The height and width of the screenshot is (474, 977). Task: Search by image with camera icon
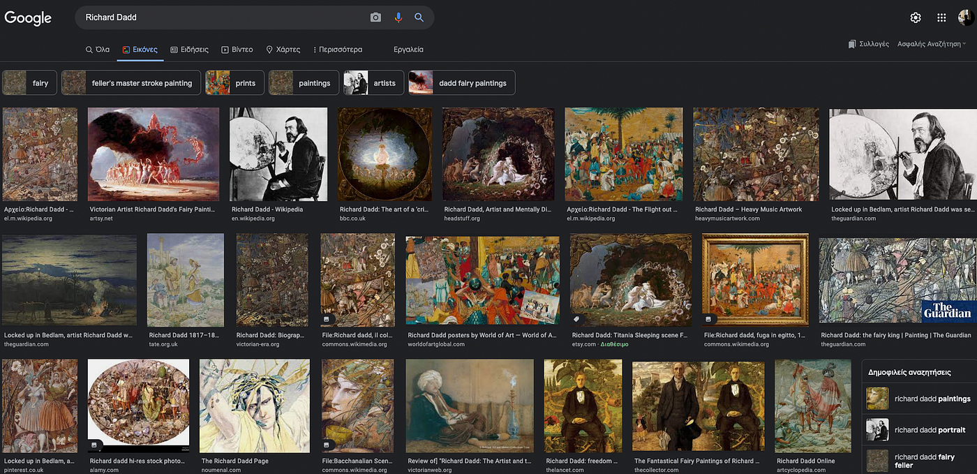tap(375, 17)
